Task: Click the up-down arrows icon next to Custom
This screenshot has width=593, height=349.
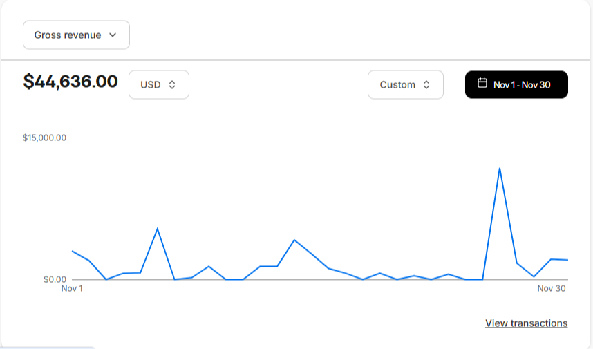Action: [426, 85]
